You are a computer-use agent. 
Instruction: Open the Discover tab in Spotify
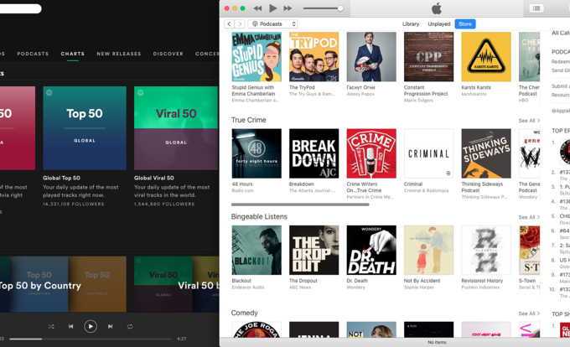[168, 54]
